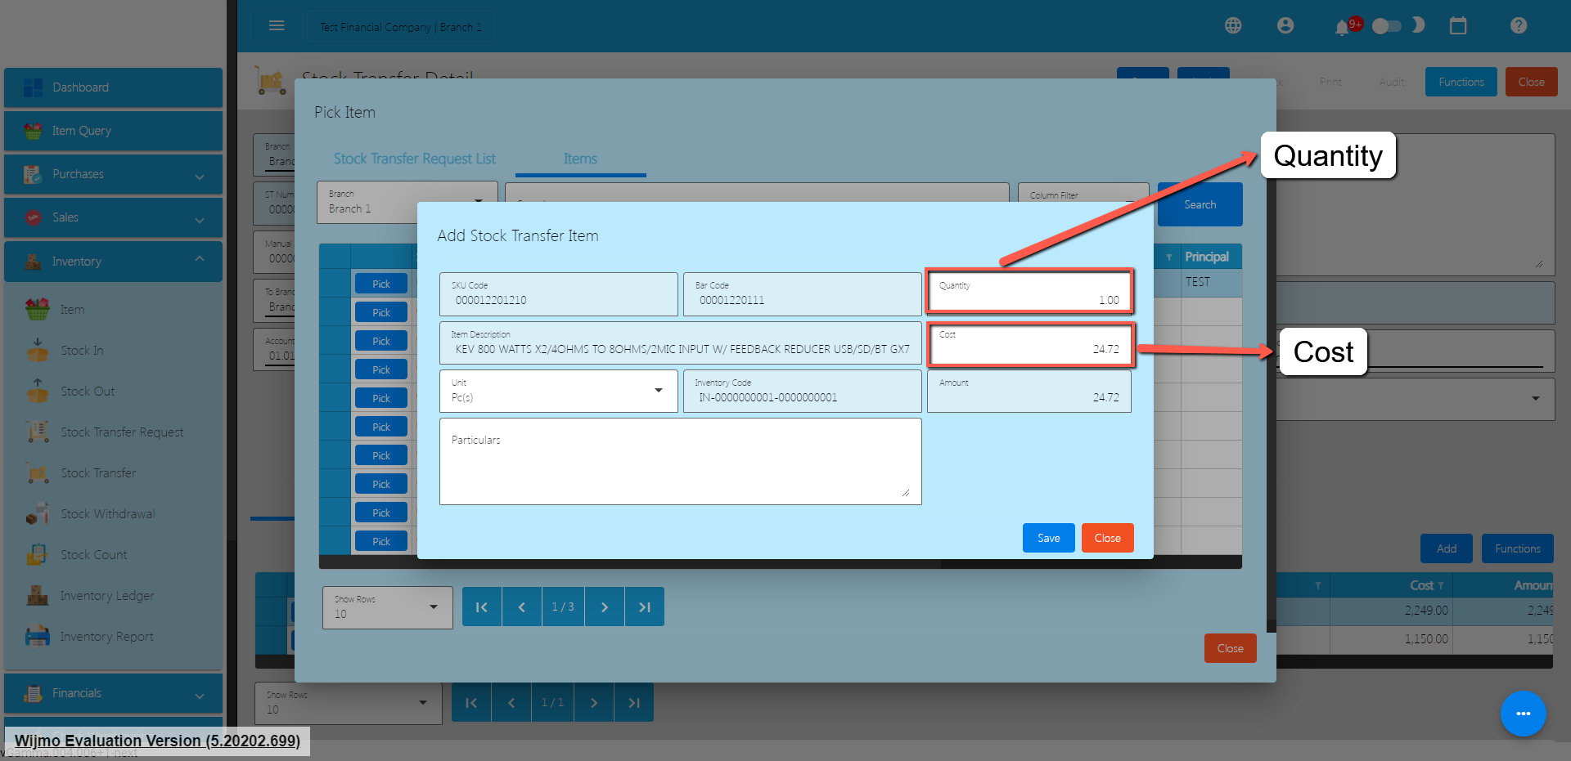Open the blue chat bubble button
Screen dimensions: 1571x761
click(x=1523, y=714)
